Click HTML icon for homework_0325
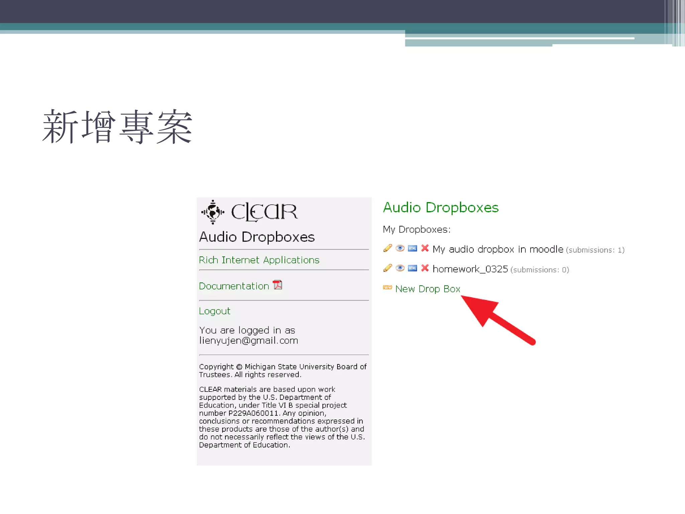The width and height of the screenshot is (685, 514). click(412, 268)
